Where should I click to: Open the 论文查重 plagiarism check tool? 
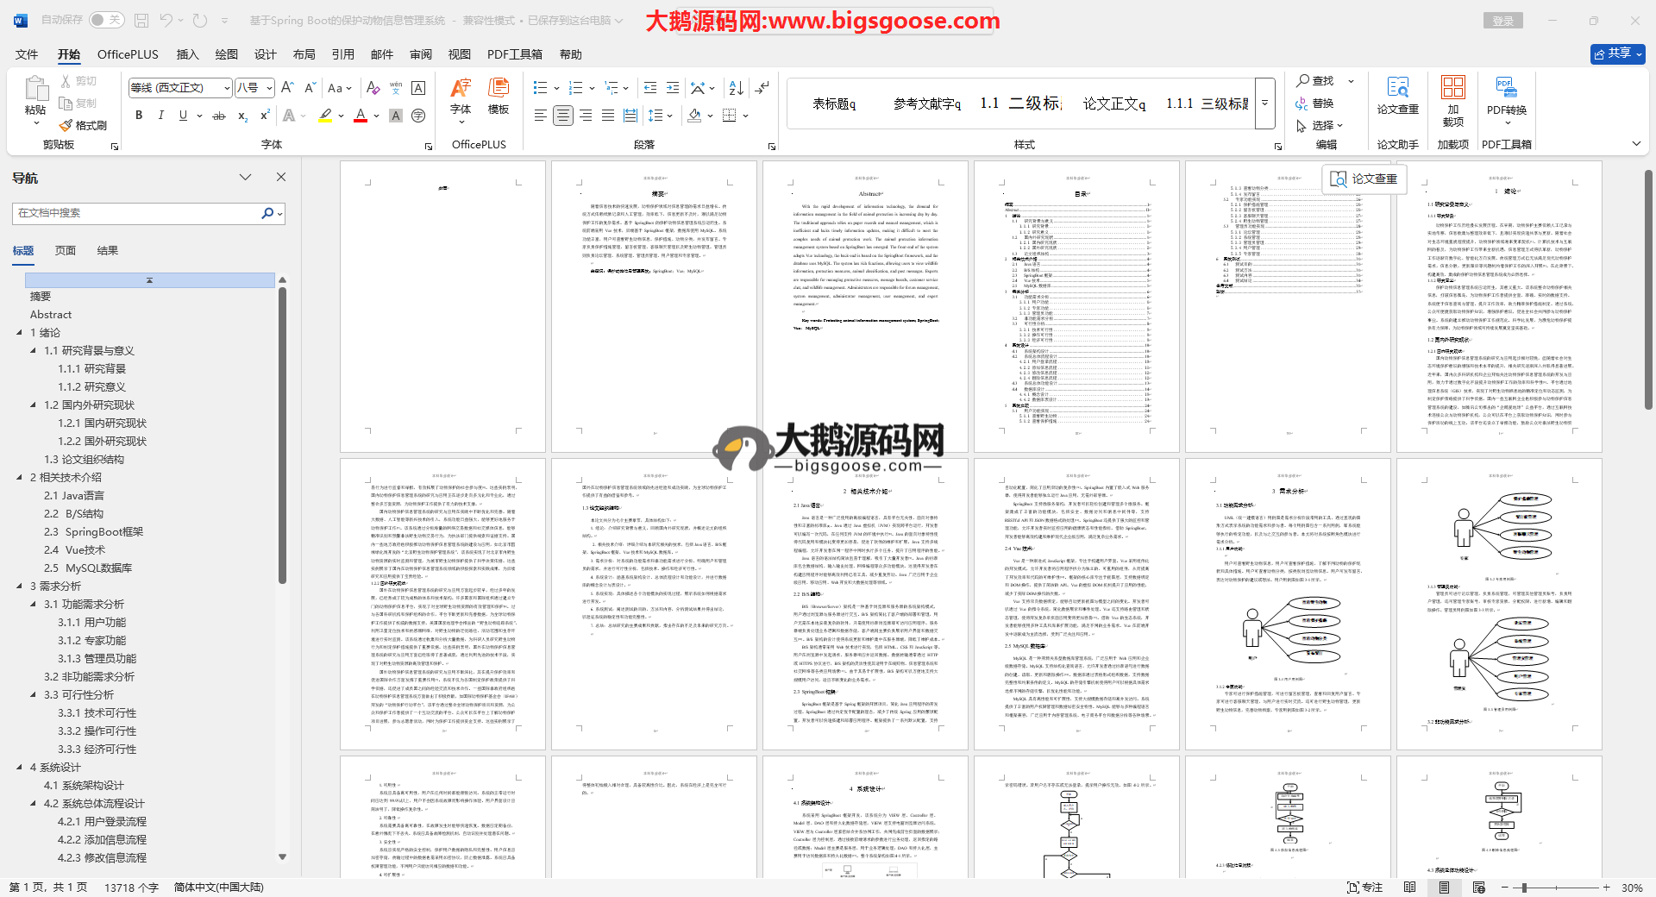tap(1397, 97)
